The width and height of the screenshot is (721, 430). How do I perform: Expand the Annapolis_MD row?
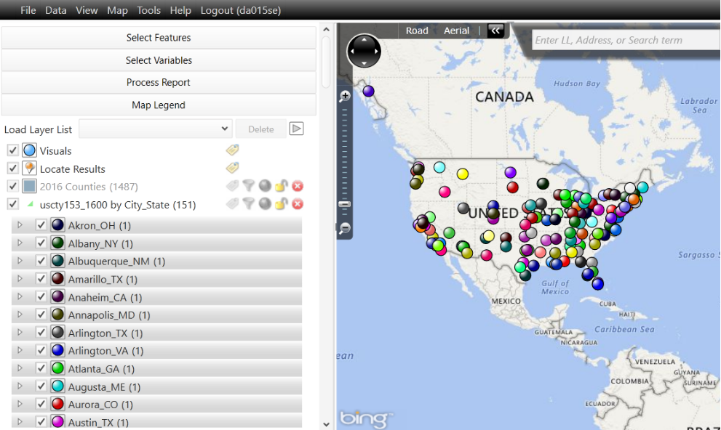[20, 315]
